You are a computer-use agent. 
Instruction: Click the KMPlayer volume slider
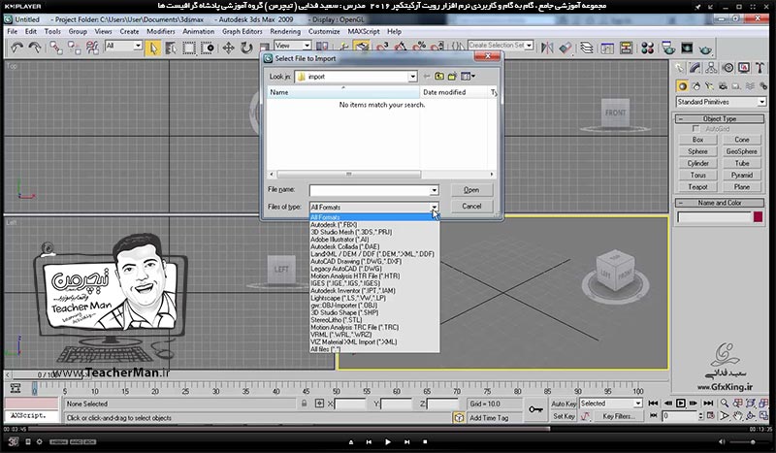748,441
